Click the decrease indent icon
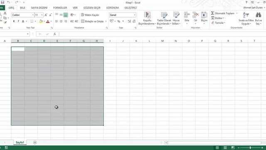The height and width of the screenshot is (150, 266). (72, 21)
